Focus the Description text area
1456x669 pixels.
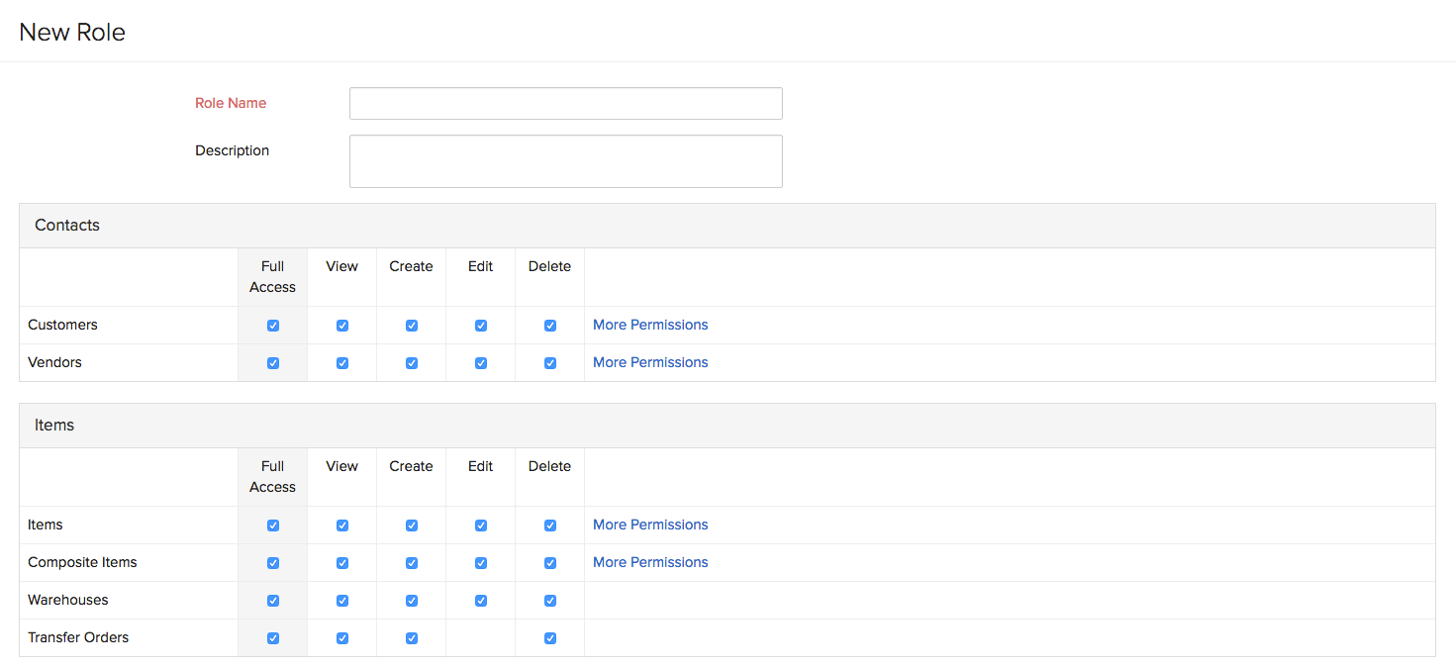click(x=565, y=161)
